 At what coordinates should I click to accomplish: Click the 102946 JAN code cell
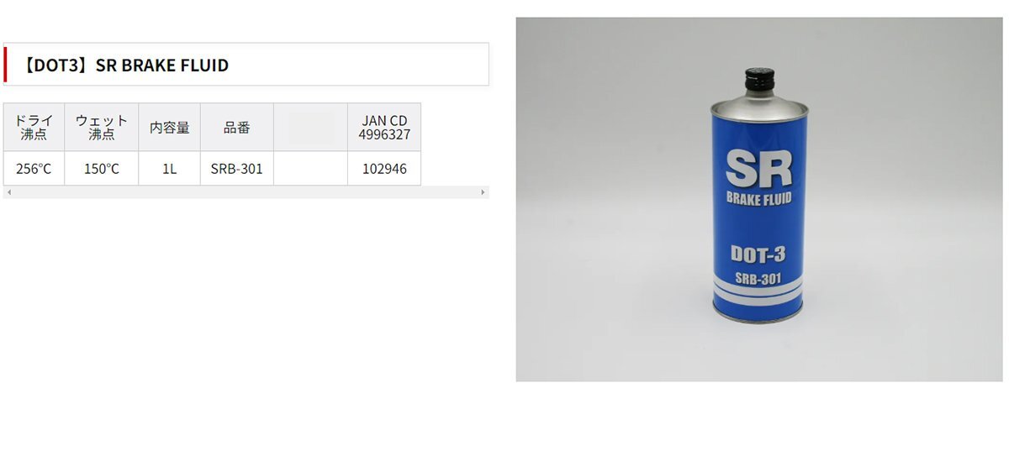coord(384,169)
